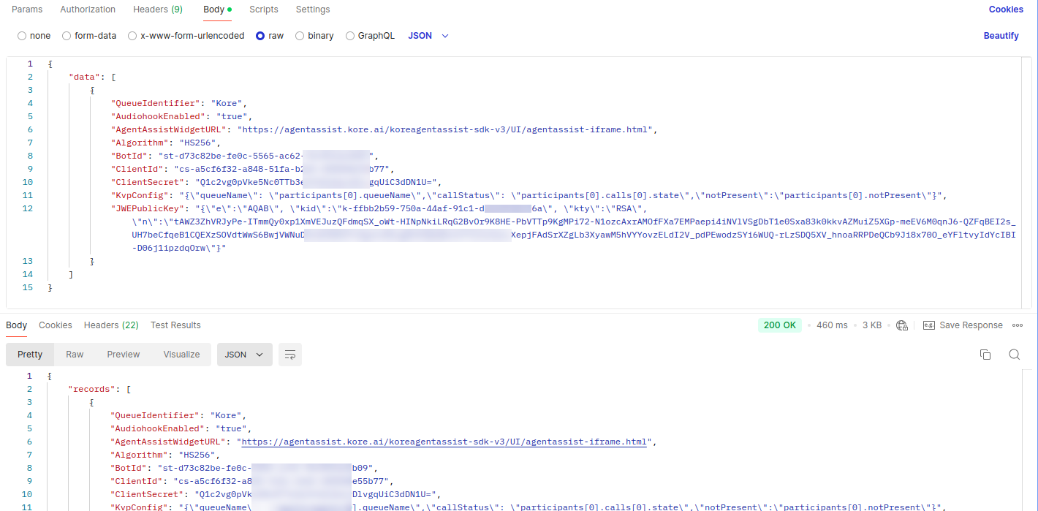This screenshot has width=1038, height=511.
Task: Select the binary body radio option
Action: tap(314, 36)
